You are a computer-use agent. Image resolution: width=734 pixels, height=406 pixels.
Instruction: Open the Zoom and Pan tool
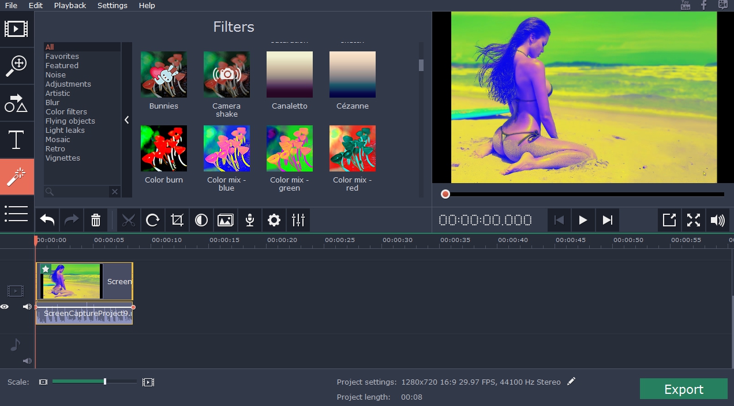click(16, 65)
